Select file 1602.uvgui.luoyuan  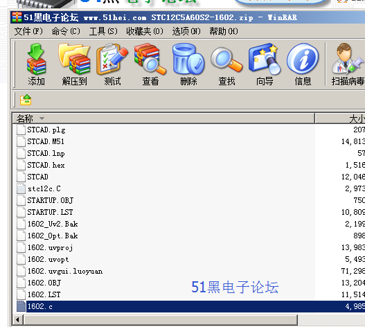[x=65, y=271]
